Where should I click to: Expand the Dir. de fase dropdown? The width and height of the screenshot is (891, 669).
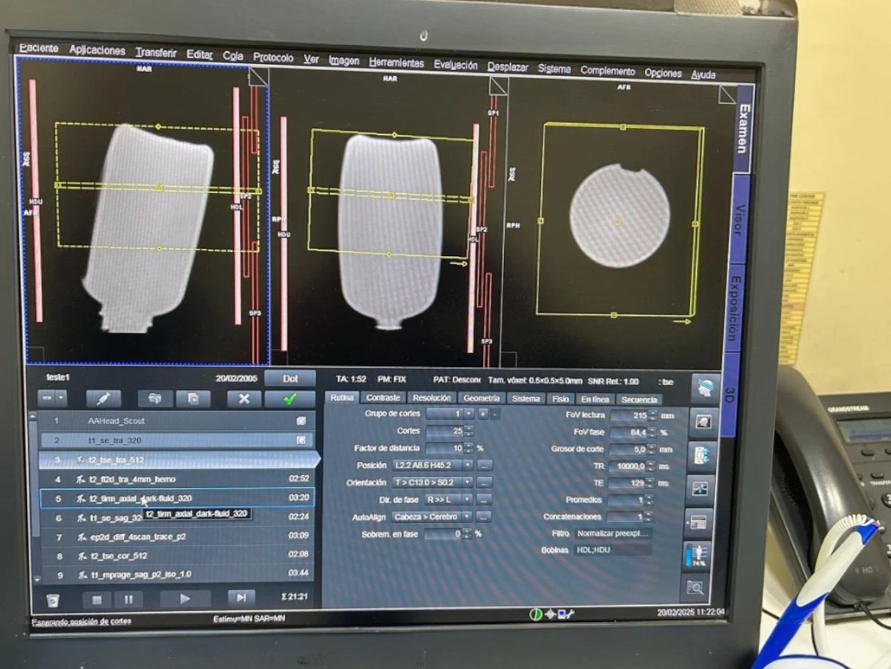[467, 500]
